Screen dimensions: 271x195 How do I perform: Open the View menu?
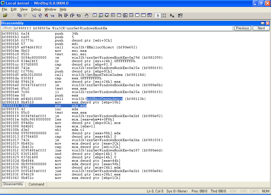(24, 9)
